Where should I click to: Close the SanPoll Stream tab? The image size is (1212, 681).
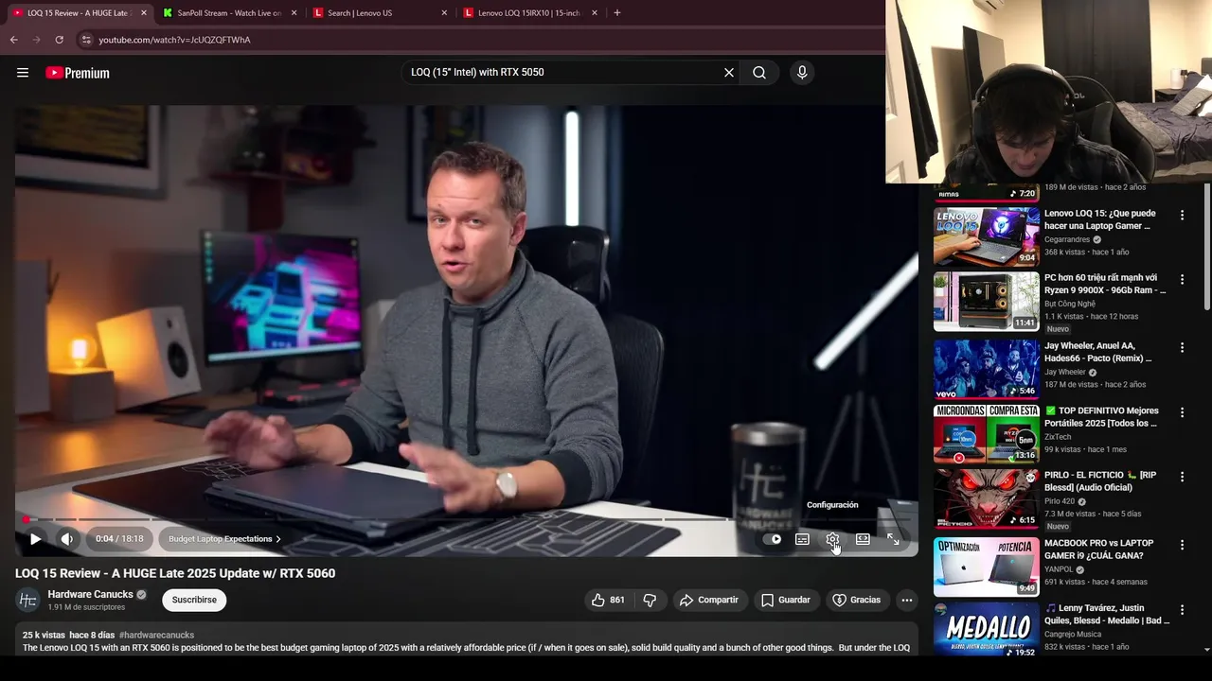[294, 13]
